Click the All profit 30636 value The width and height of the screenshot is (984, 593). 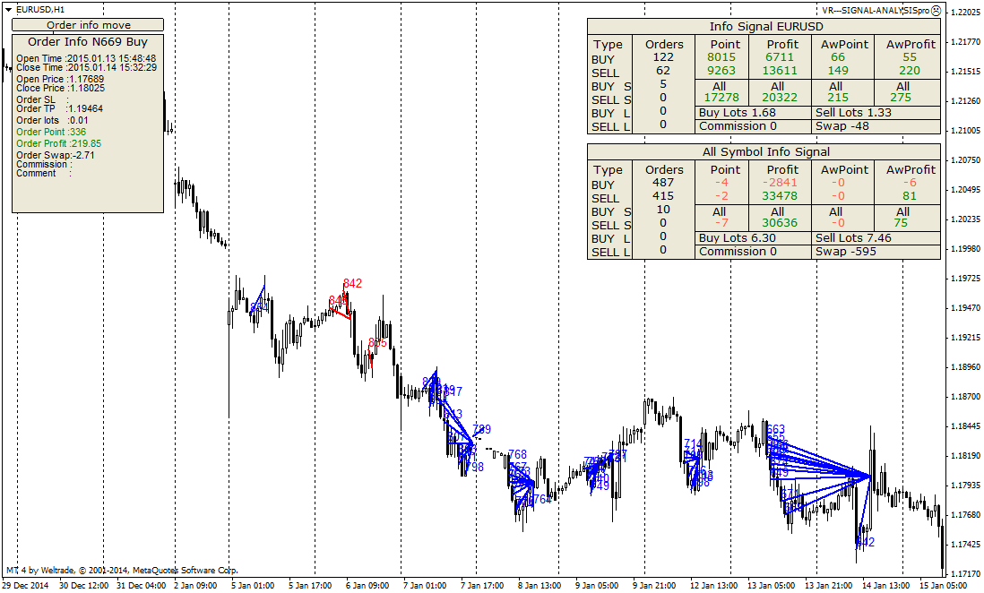780,223
